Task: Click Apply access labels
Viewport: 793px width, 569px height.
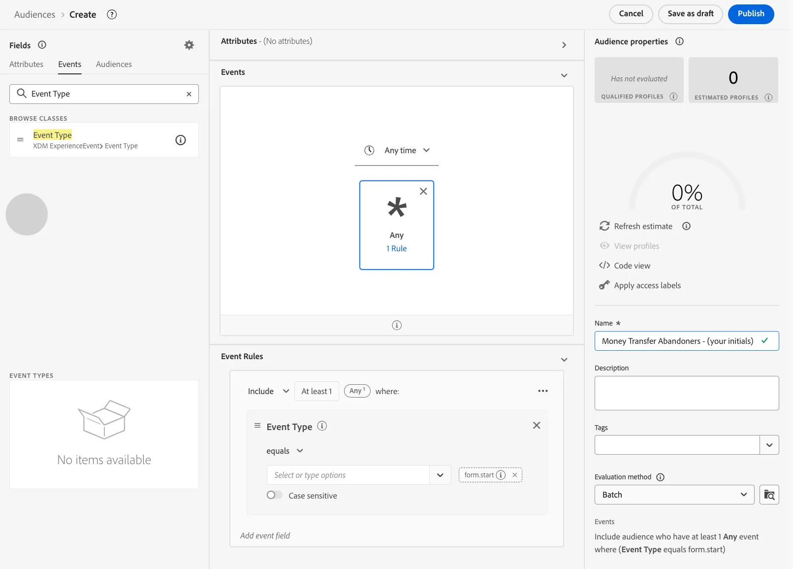Action: 640,285
